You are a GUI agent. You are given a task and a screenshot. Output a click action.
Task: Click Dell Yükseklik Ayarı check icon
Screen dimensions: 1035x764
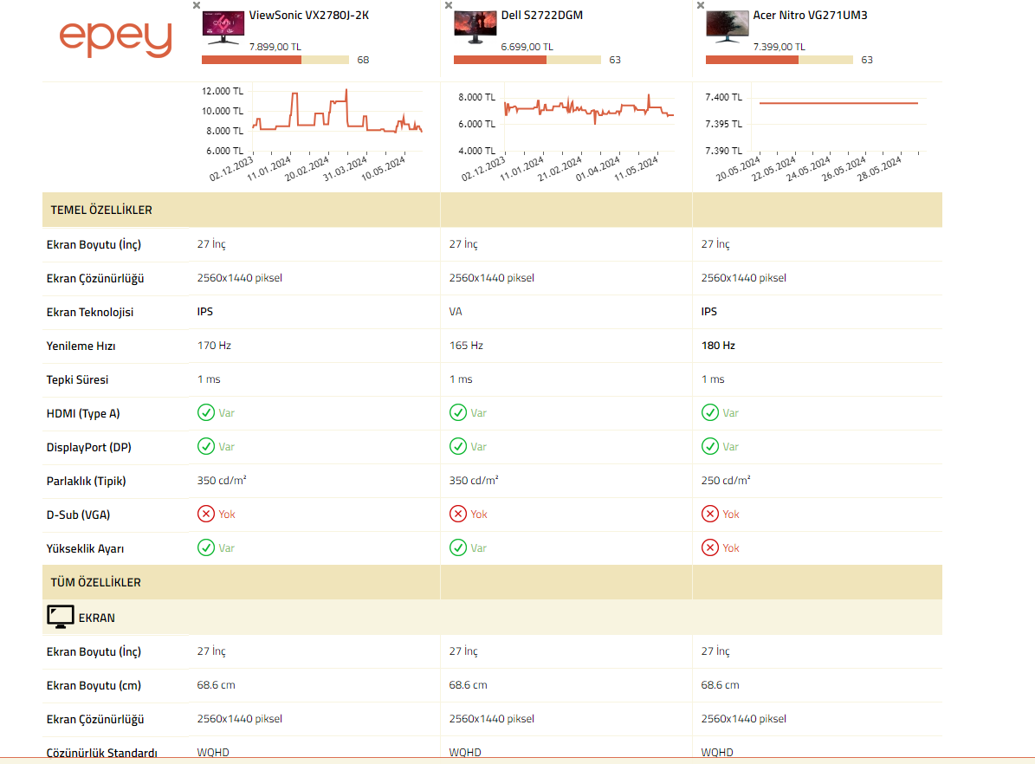point(458,547)
